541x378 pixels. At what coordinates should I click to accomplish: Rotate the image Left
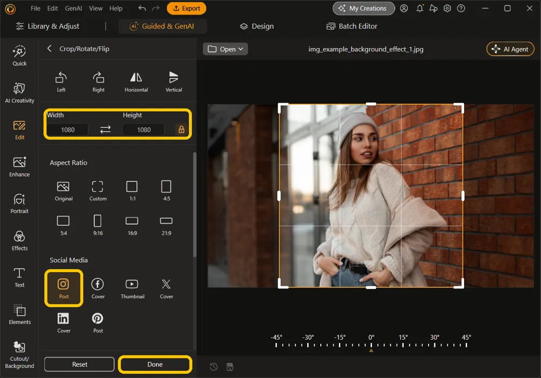61,82
